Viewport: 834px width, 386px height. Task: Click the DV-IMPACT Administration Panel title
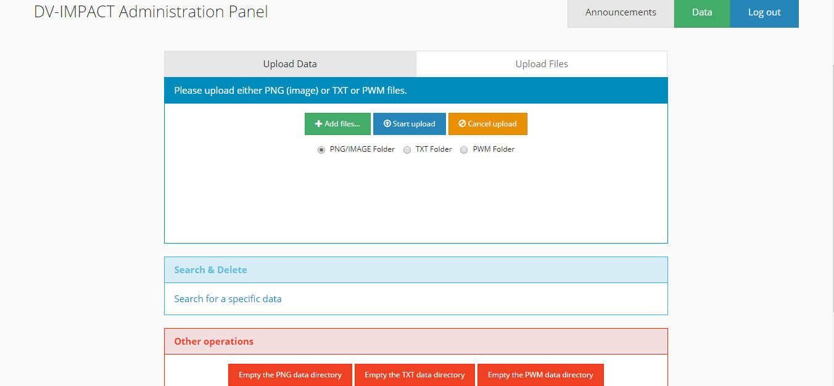(x=151, y=12)
